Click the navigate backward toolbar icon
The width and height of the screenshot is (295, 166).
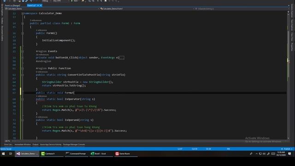tap(5, 1)
